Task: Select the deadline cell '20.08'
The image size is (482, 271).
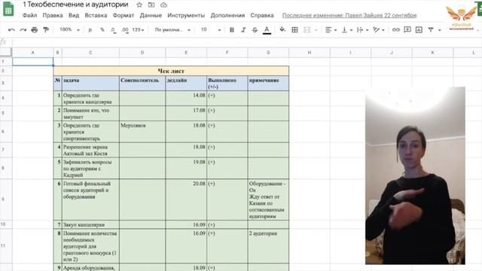Action: tap(186, 199)
